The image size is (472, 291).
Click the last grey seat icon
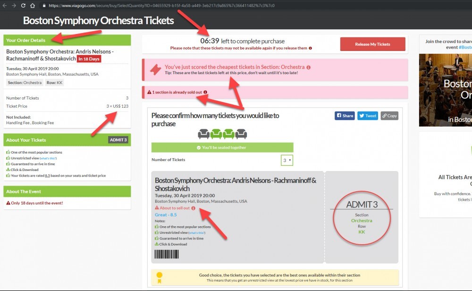click(x=241, y=133)
